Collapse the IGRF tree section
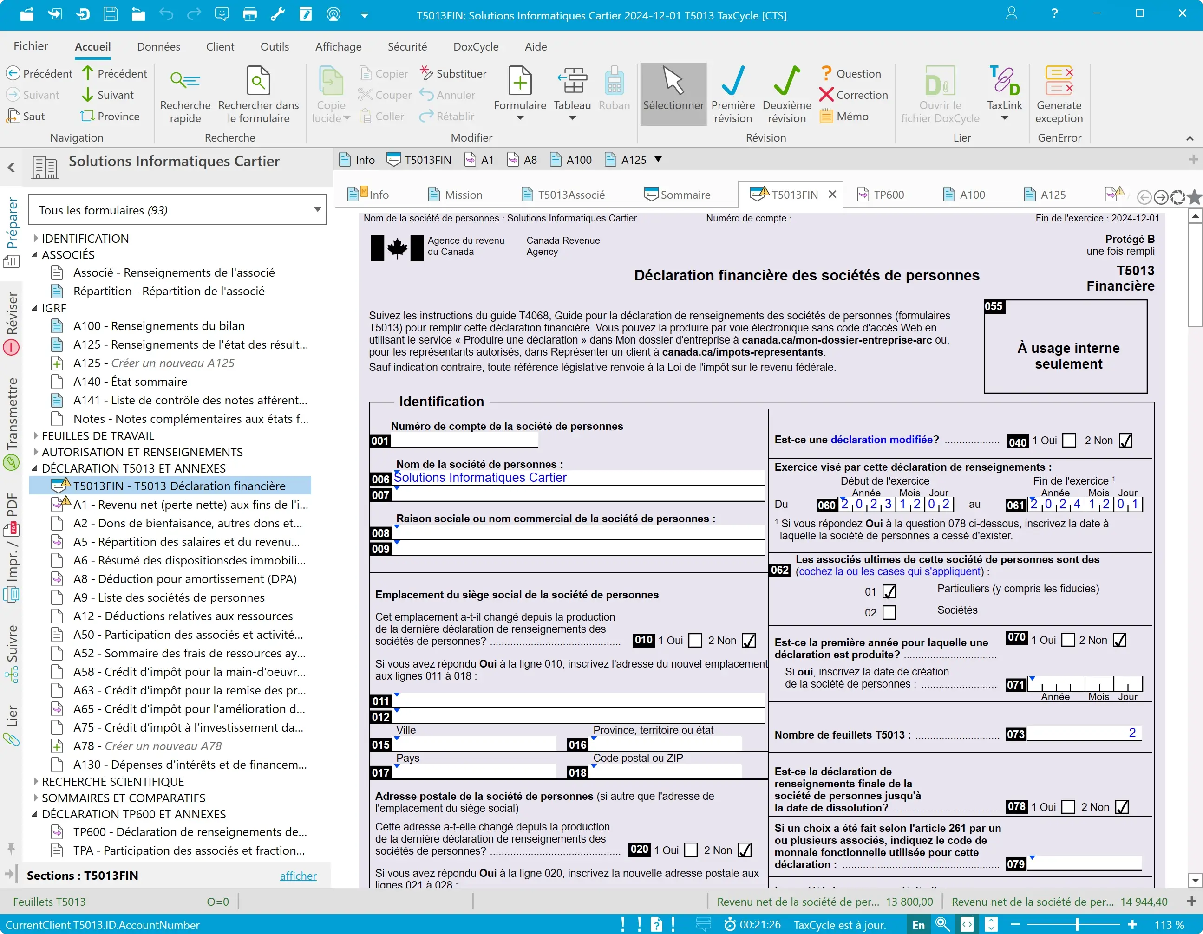The height and width of the screenshot is (934, 1203). [x=36, y=308]
